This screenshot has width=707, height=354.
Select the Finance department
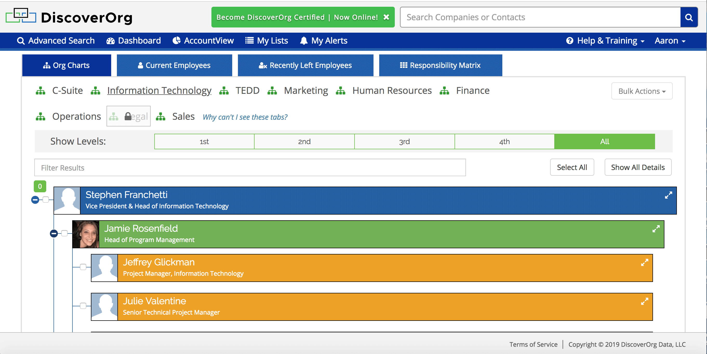(x=473, y=91)
